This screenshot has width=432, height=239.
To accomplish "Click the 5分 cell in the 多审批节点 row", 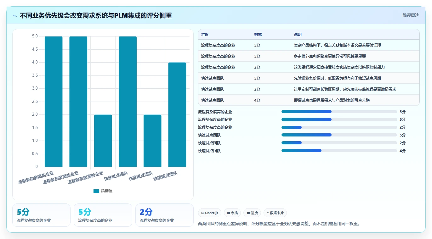I will 257,56.
